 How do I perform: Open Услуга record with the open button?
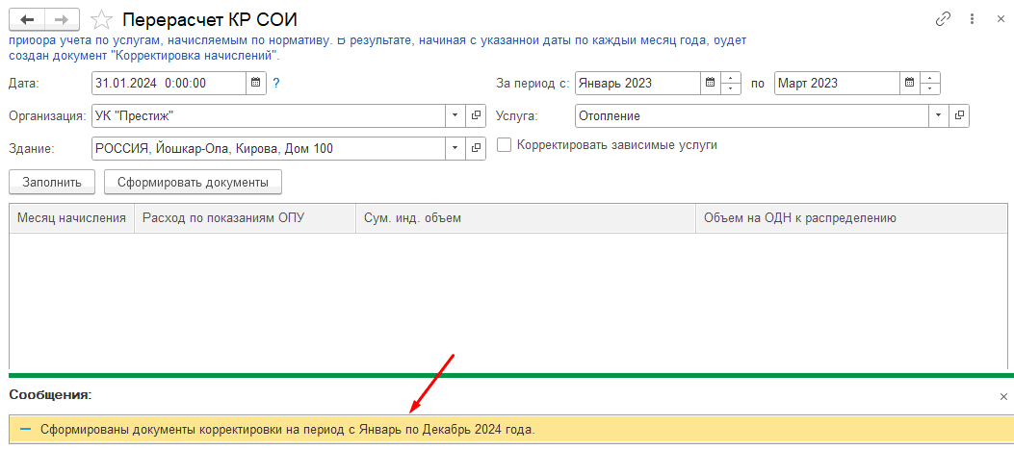coord(958,116)
